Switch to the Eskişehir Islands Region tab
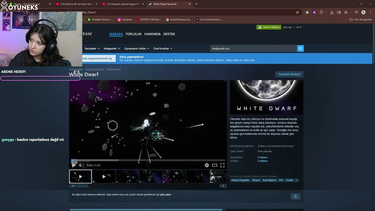The width and height of the screenshot is (375, 211). click(x=123, y=4)
